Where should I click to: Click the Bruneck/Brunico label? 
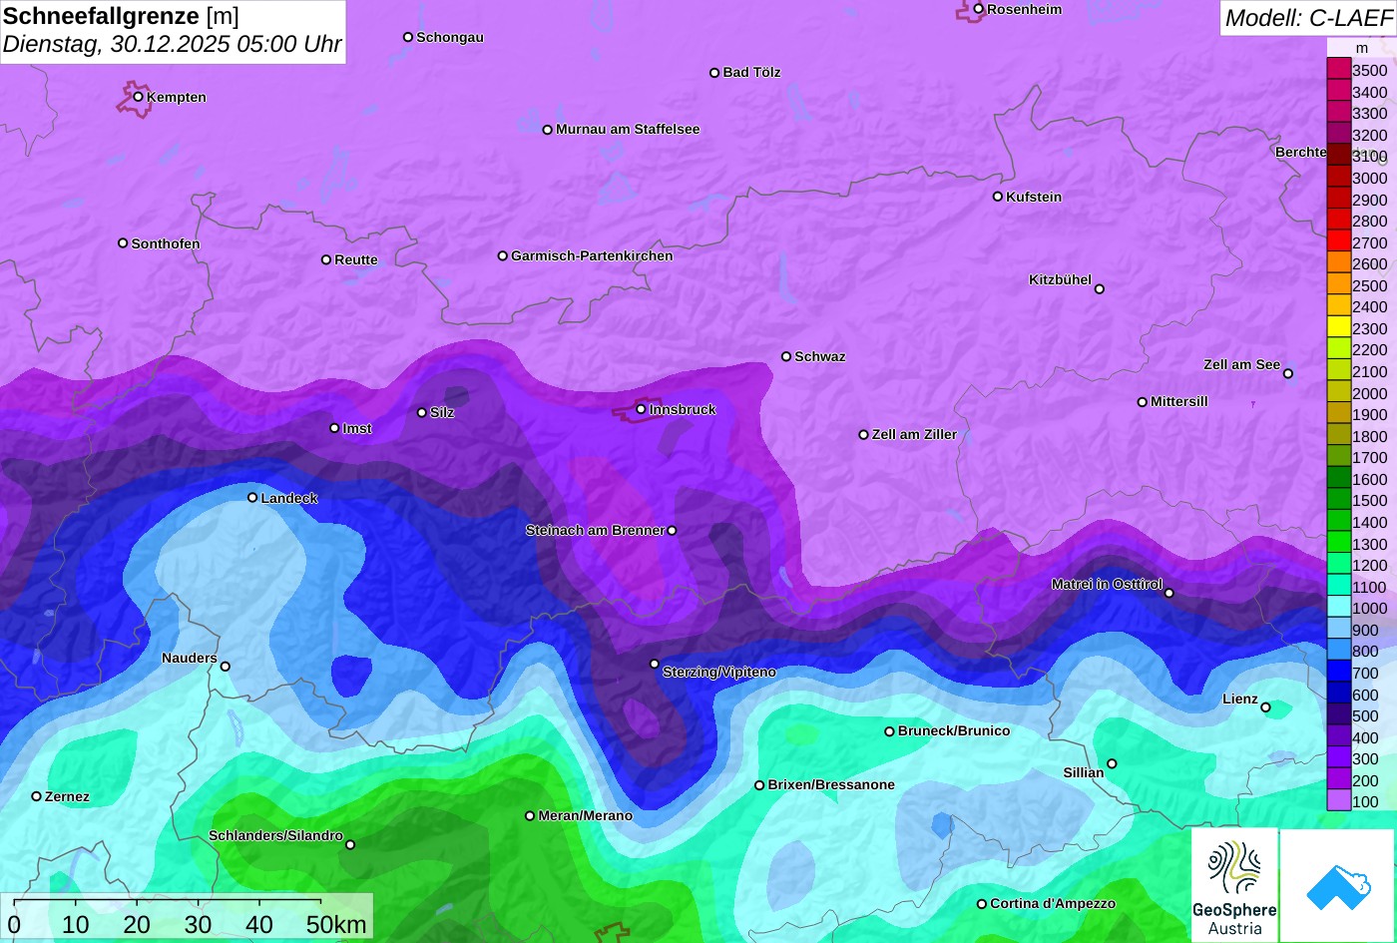click(954, 731)
